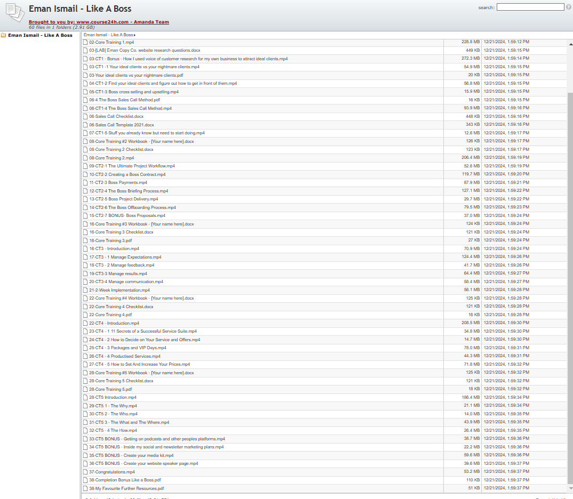Open 06-CT1-4 The Boss Sales Call Method.mp4
The image size is (573, 499).
click(x=131, y=108)
